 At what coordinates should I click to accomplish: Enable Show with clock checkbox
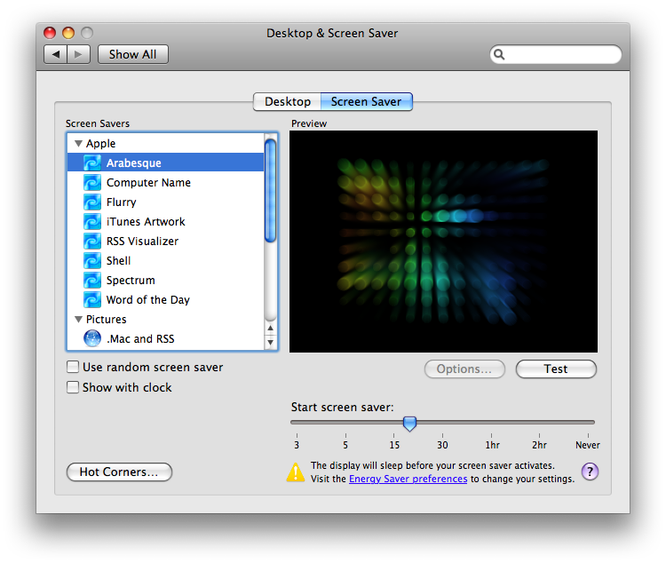(73, 387)
